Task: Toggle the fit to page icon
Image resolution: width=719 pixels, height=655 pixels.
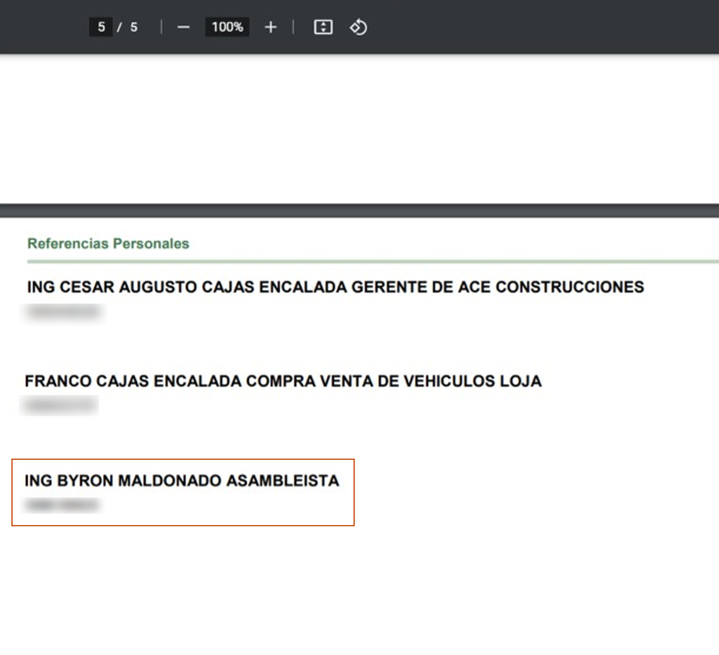Action: click(x=323, y=27)
